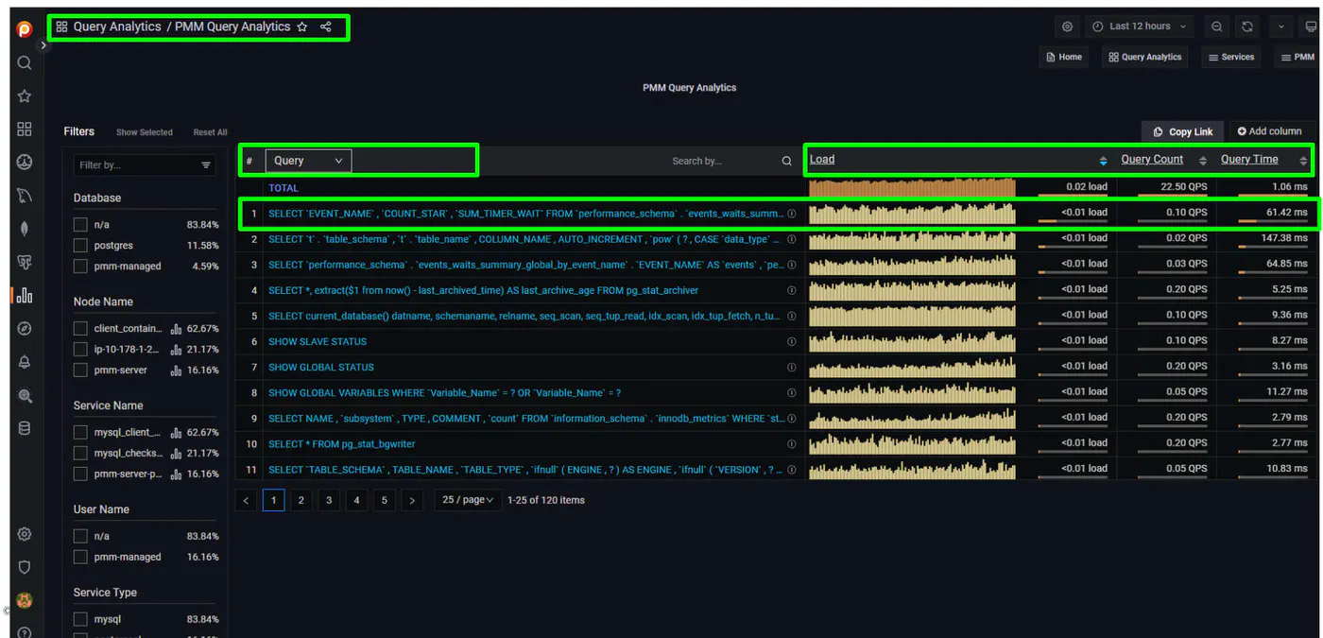Check the ip-10-178-1-2 node filter
This screenshot has width=1323, height=638.
click(x=80, y=350)
